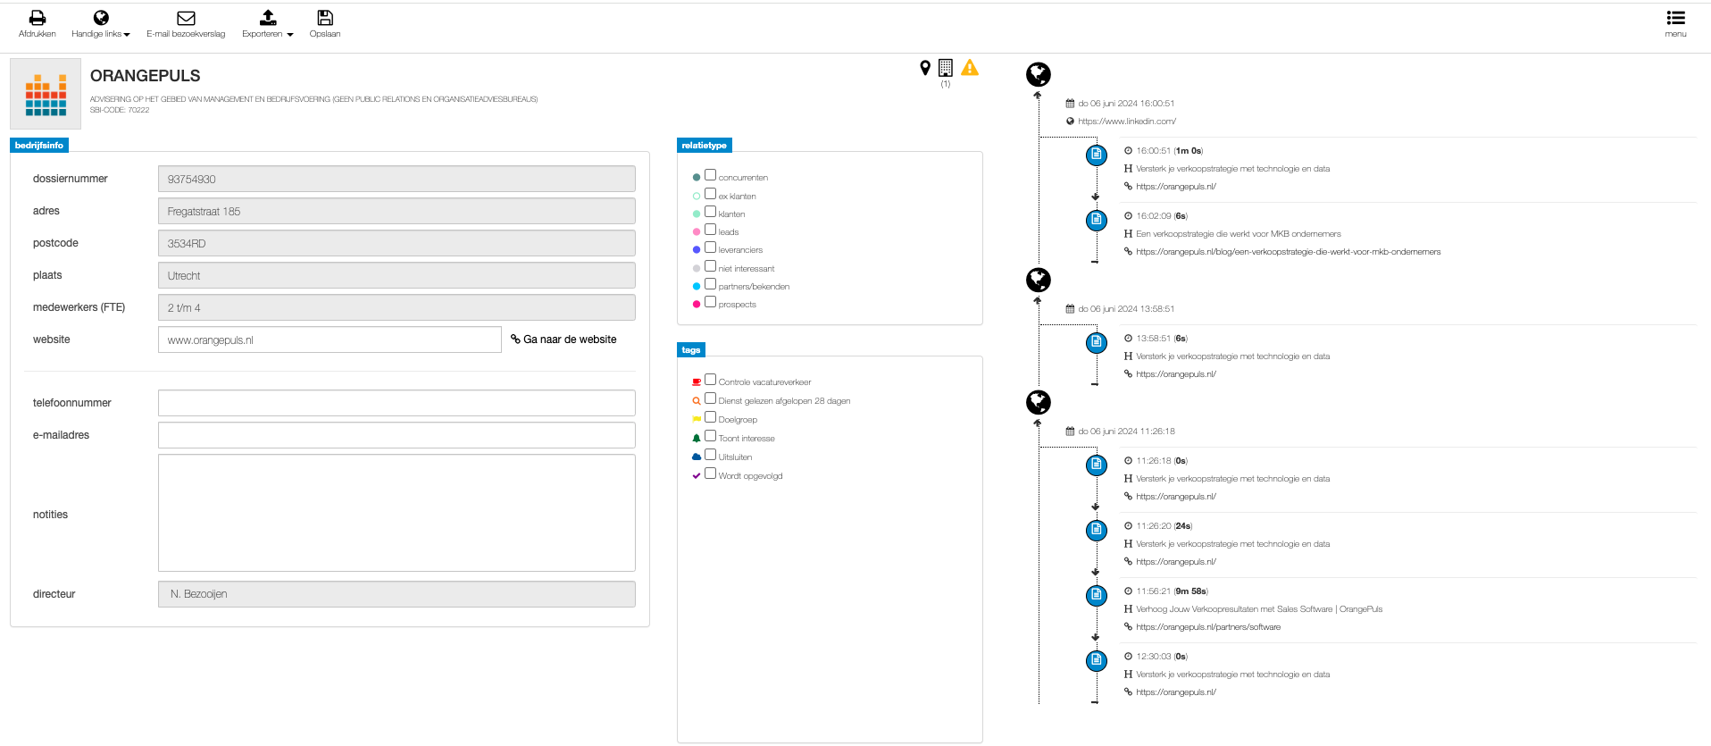This screenshot has height=746, width=1711.
Task: Click the purple checkmark icon beside Wordt opgevolgd
Action: coord(697,476)
